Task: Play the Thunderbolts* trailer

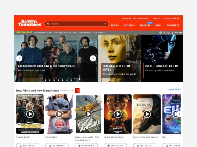Action: pos(30,114)
